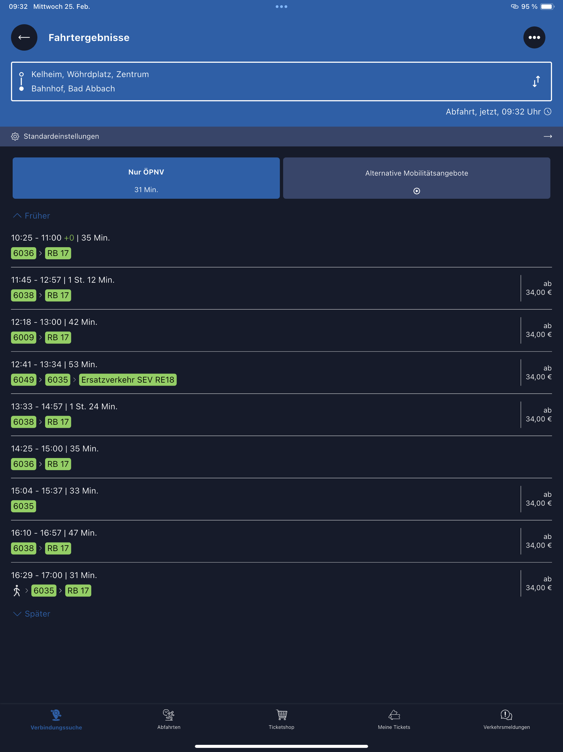Open the 10:25 - 11:00 connection
563x752 pixels.
281,246
